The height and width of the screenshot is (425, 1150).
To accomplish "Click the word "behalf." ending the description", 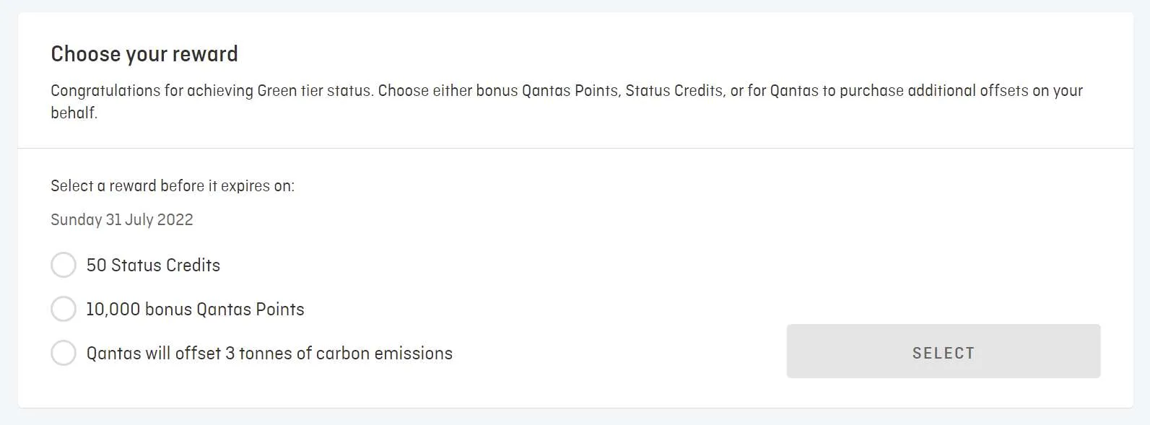I will 74,113.
